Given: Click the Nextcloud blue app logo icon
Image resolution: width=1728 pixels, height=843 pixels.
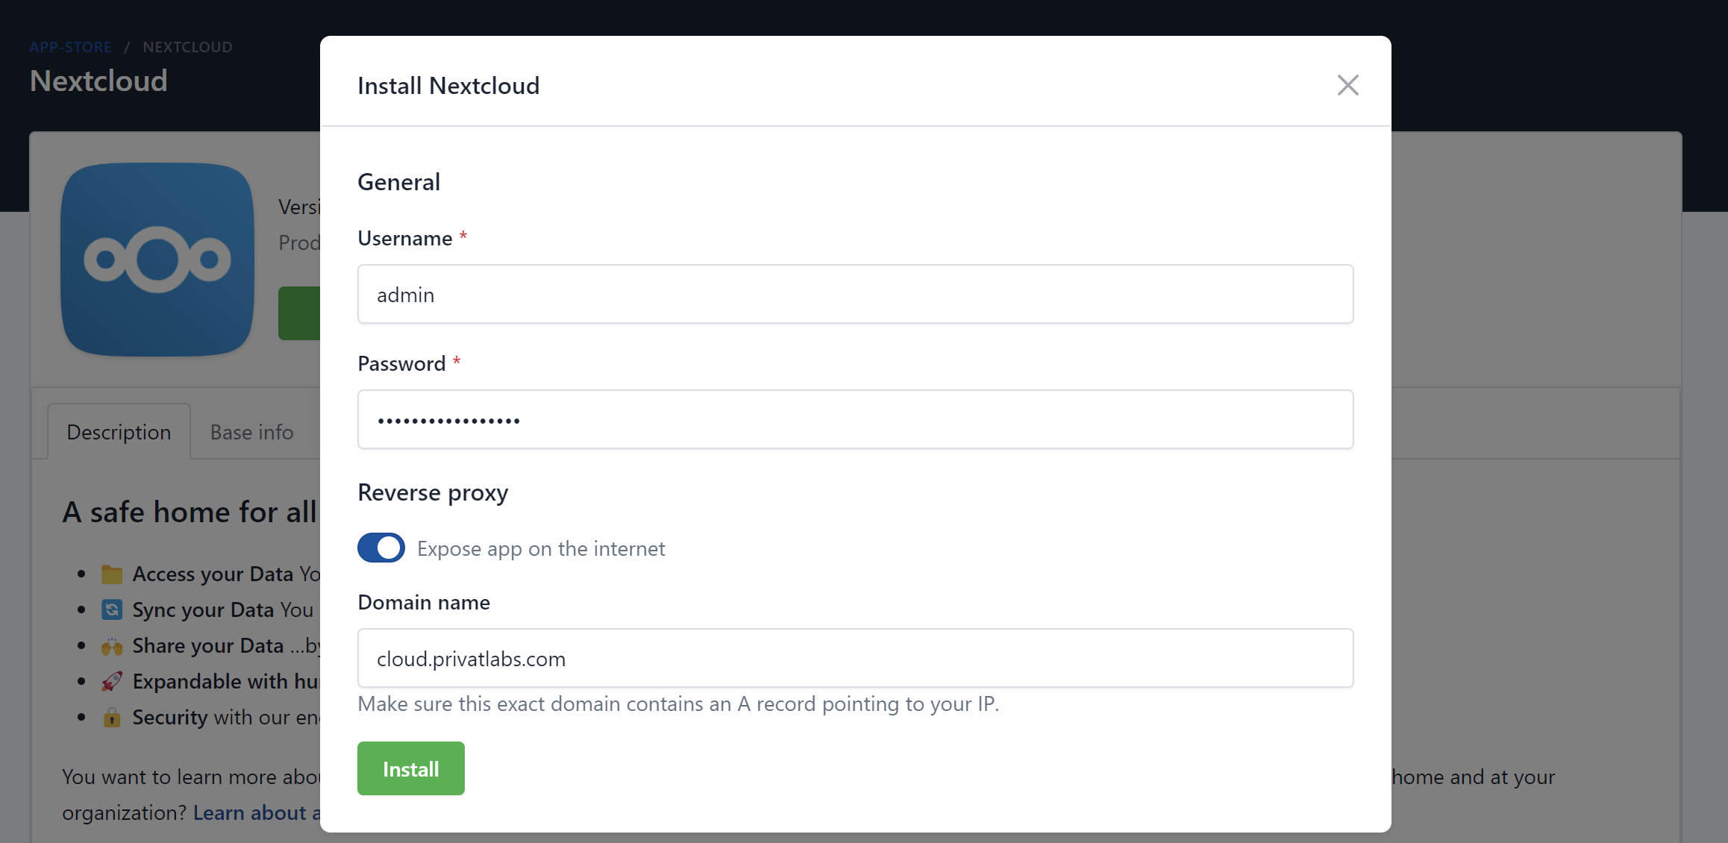Looking at the screenshot, I should pos(157,260).
